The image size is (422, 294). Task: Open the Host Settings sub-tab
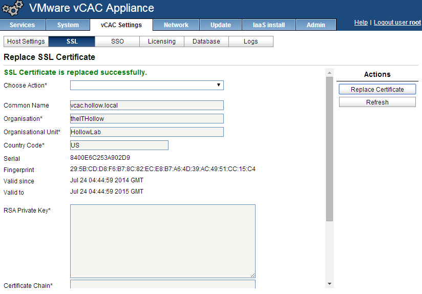(26, 41)
